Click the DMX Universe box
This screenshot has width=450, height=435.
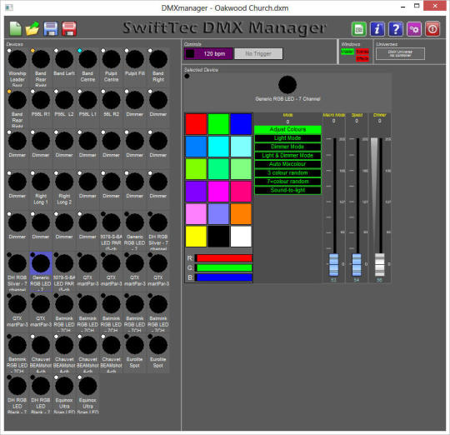point(400,53)
